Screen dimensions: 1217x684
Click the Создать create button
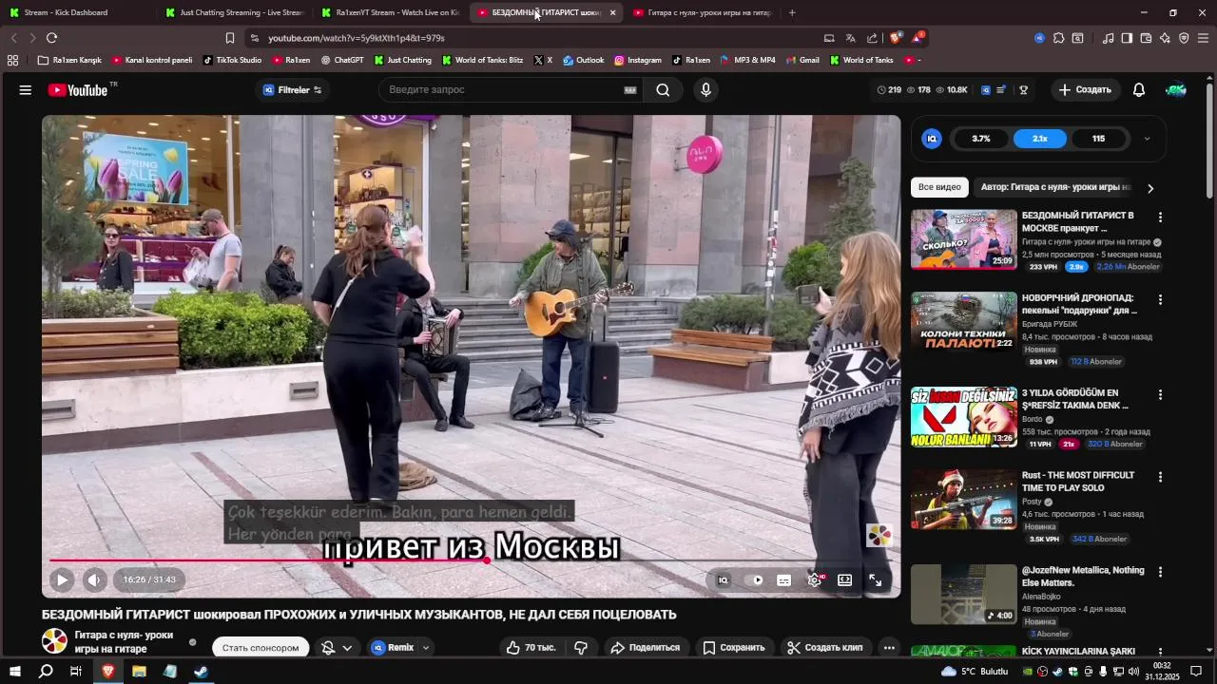point(1085,90)
